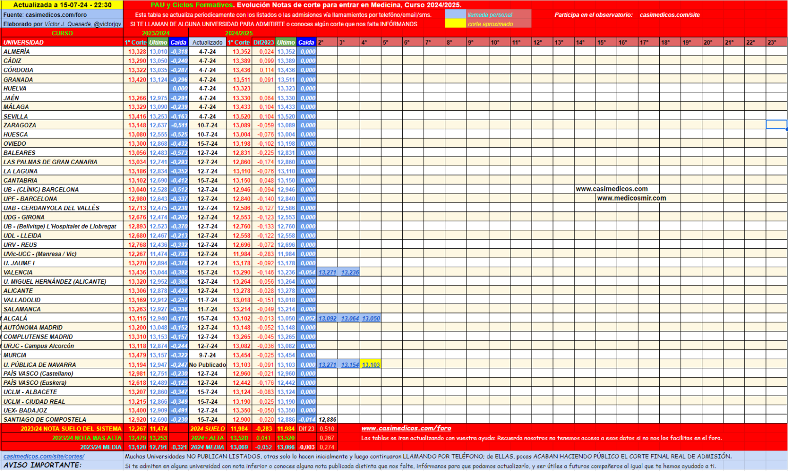Click the blue 'llamada personal' legend swatch
Image resolution: width=788 pixels, height=471 pixels.
456,15
